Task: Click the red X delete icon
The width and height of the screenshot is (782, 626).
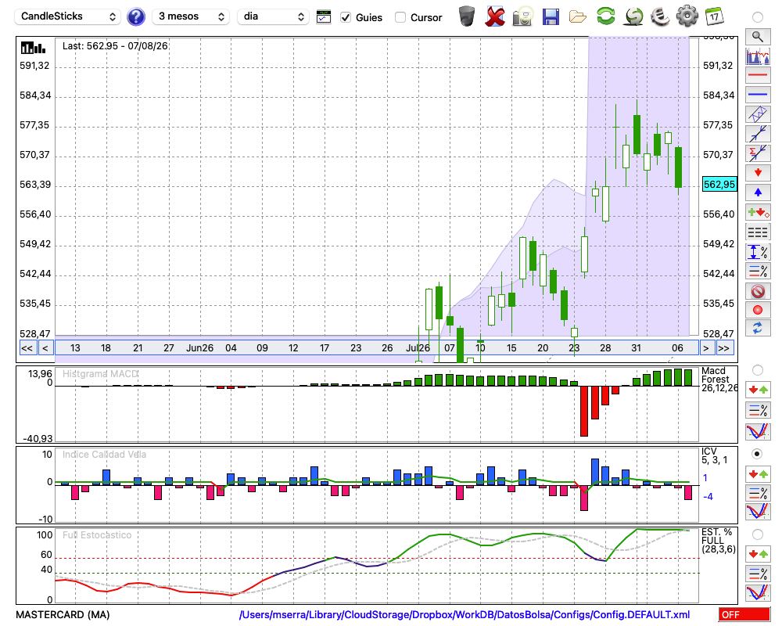Action: (494, 16)
